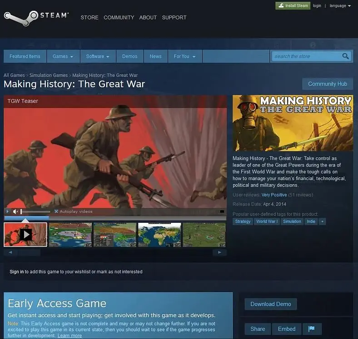
Task: Click the Simulation tag
Action: tap(292, 221)
